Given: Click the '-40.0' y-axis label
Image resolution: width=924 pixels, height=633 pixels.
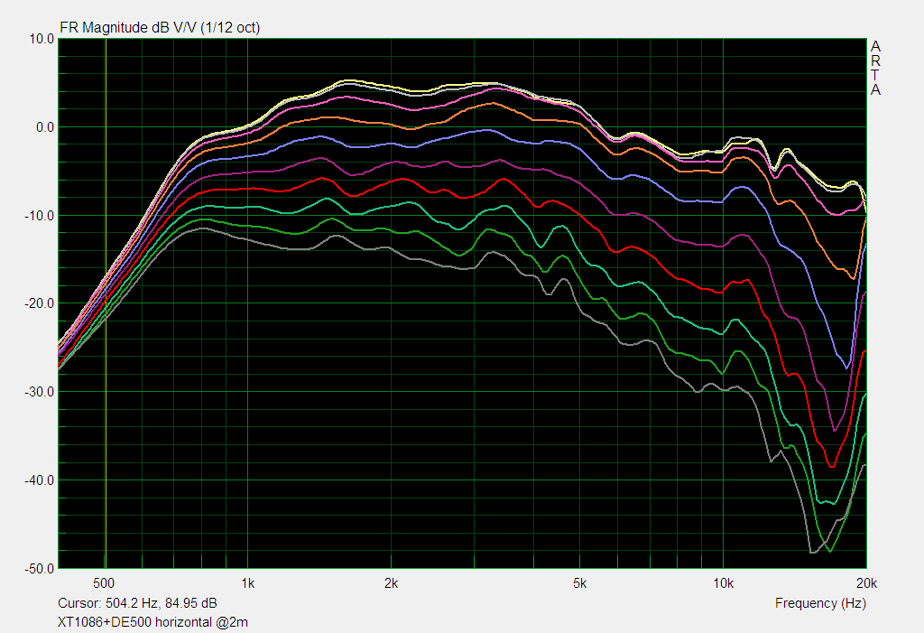Looking at the screenshot, I should (x=40, y=480).
